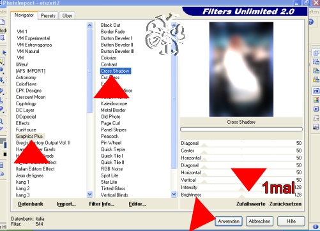The width and height of the screenshot is (320, 231).
Task: Select the FunHouse category
Action: click(x=26, y=130)
